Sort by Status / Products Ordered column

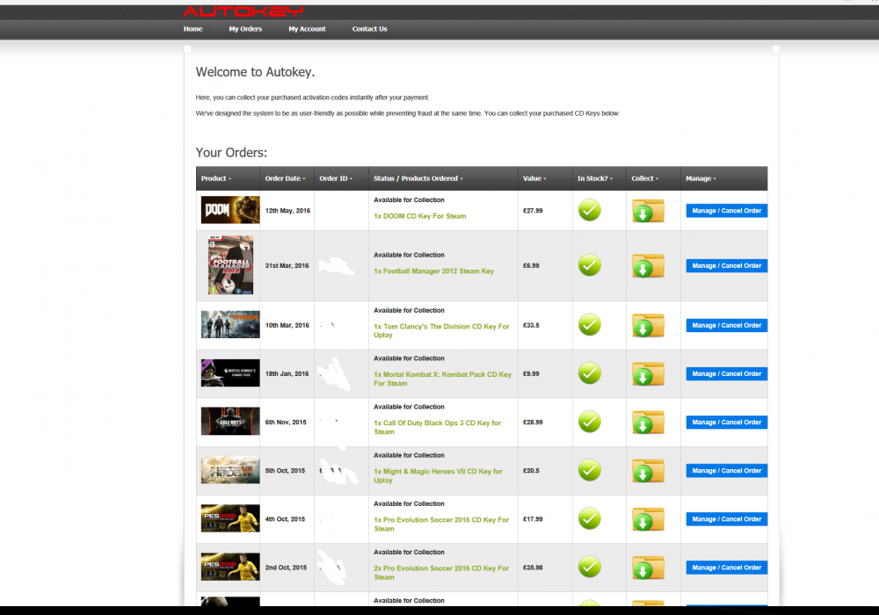(418, 178)
